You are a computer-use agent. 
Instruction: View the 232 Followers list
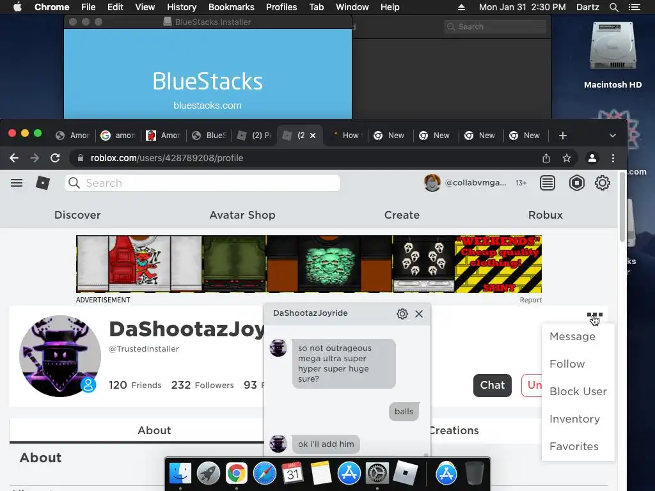[202, 385]
